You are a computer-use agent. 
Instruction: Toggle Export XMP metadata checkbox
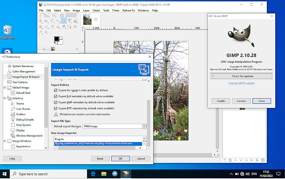pos(56,102)
